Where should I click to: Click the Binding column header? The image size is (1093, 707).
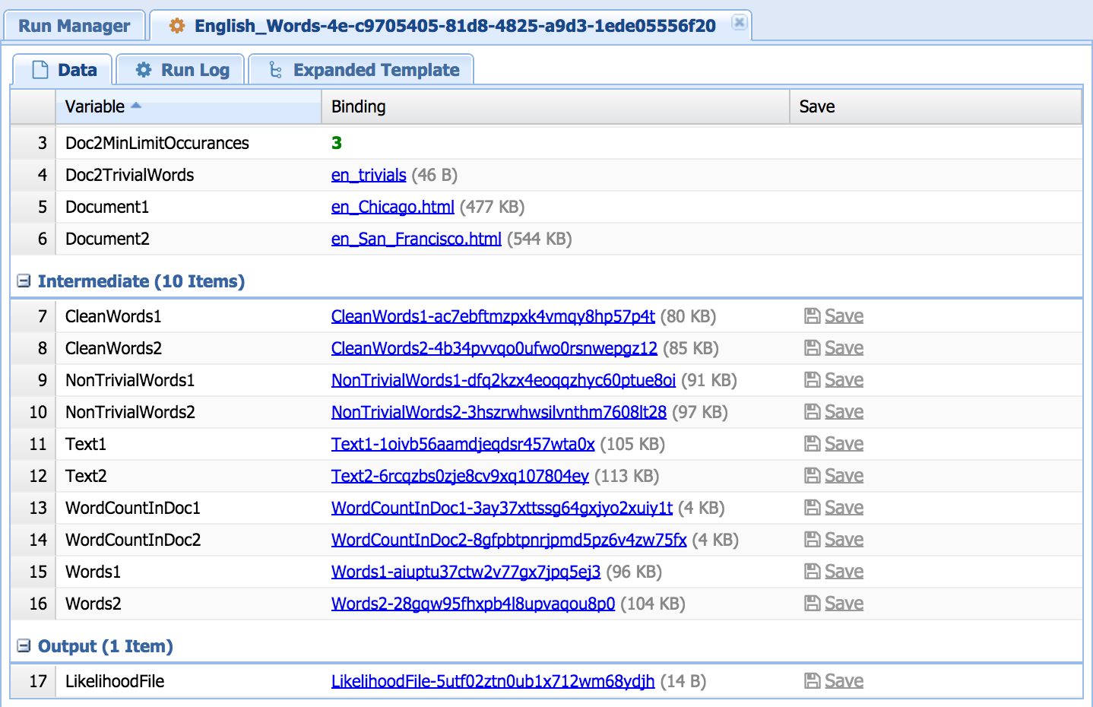click(x=359, y=106)
